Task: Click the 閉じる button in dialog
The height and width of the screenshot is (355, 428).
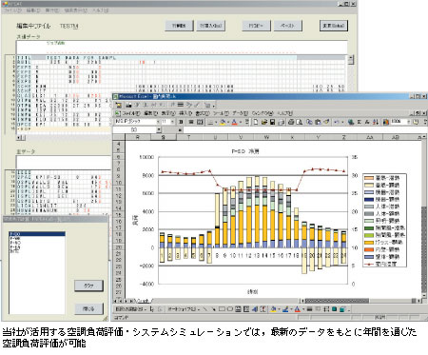Action: pos(88,308)
